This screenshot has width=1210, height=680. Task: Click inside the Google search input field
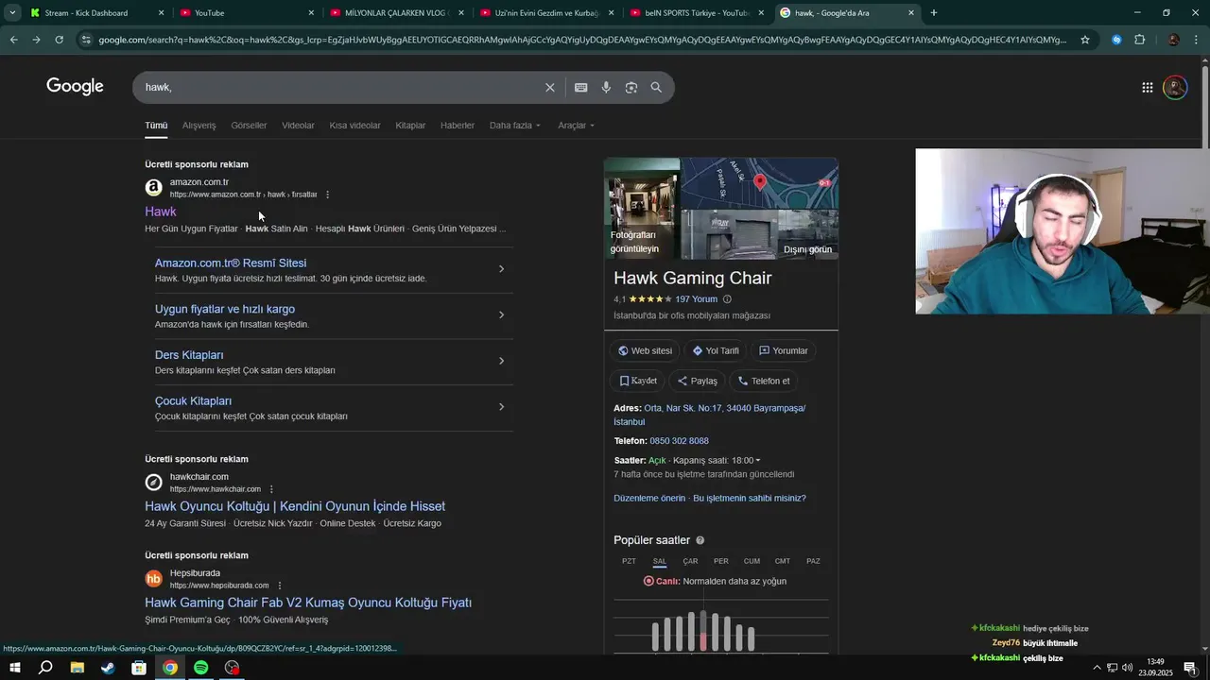[x=340, y=87]
